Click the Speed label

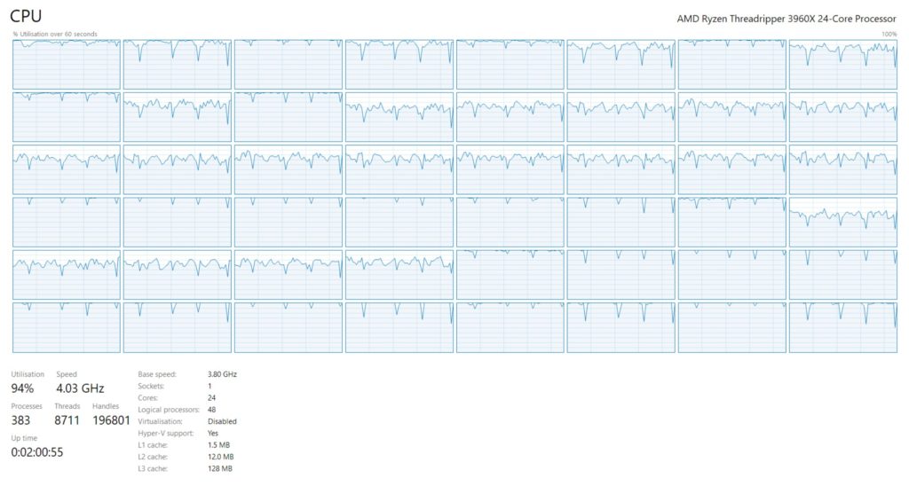pos(66,374)
